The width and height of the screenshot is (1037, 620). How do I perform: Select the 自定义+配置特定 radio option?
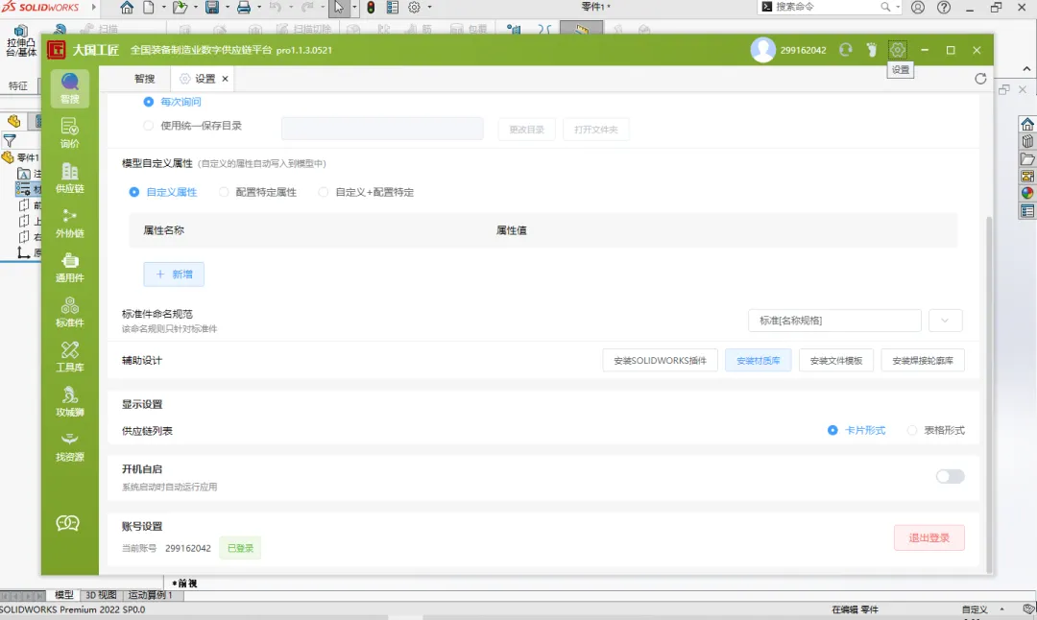(x=324, y=192)
